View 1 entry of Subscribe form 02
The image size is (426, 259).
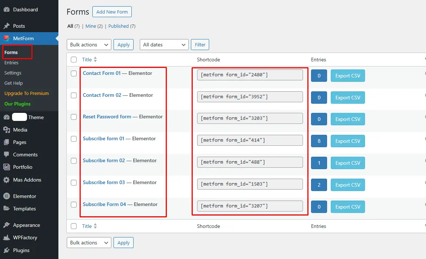[x=319, y=163]
